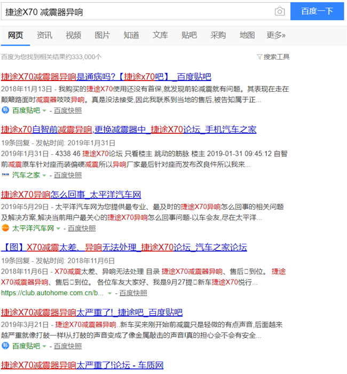The width and height of the screenshot is (347, 374).
Task: Open 百度快照 for the 捷途吧 result
Action: [68, 346]
